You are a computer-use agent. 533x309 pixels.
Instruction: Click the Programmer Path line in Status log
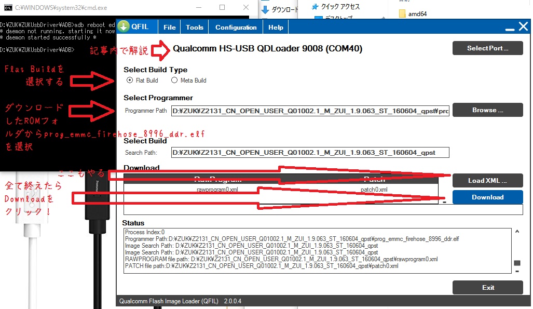pyautogui.click(x=292, y=239)
